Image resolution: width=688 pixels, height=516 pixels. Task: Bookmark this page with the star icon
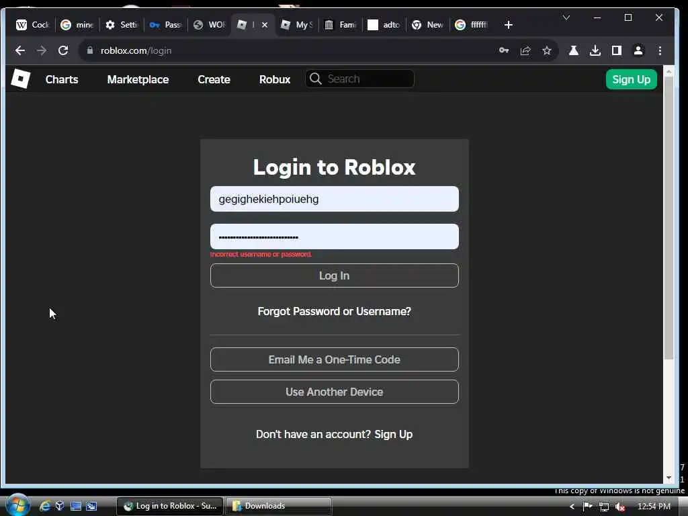pyautogui.click(x=547, y=50)
